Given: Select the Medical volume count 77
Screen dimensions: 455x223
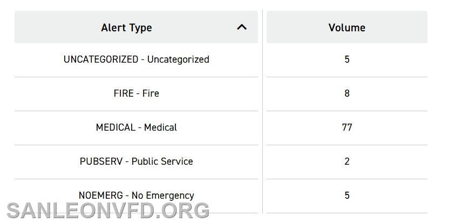Looking at the screenshot, I should (347, 127).
